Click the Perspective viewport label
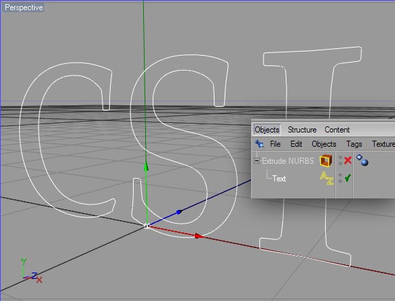 pyautogui.click(x=24, y=7)
